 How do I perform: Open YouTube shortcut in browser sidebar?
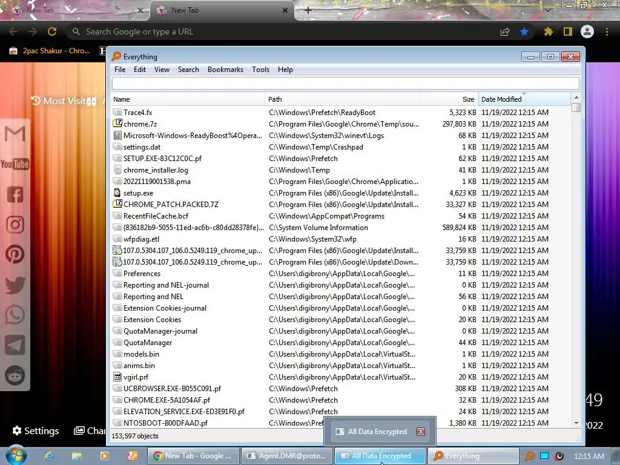[x=15, y=164]
